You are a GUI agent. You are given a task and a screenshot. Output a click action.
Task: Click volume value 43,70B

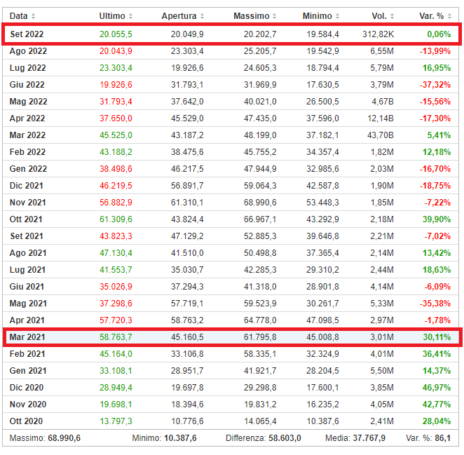[381, 135]
